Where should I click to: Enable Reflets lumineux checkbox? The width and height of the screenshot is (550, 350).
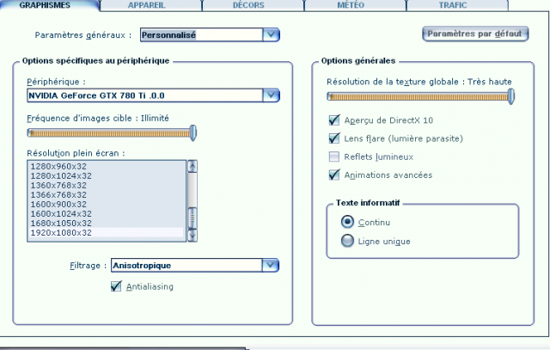(335, 157)
